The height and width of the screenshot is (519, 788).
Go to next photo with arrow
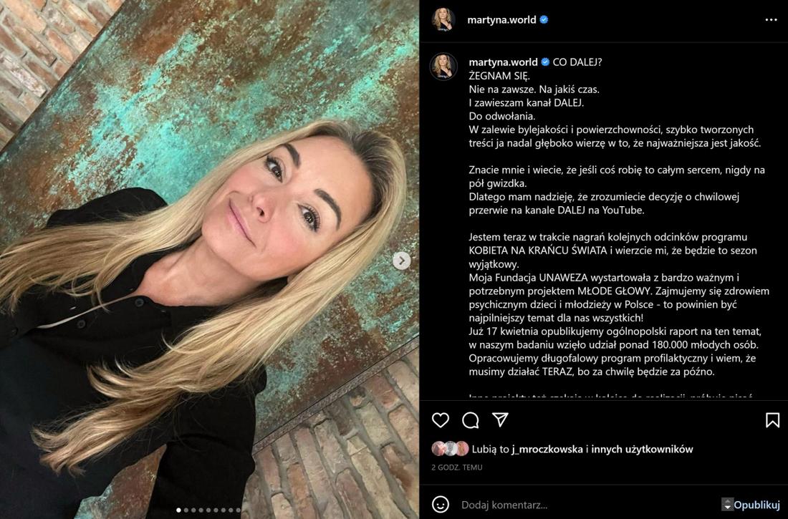click(x=401, y=261)
